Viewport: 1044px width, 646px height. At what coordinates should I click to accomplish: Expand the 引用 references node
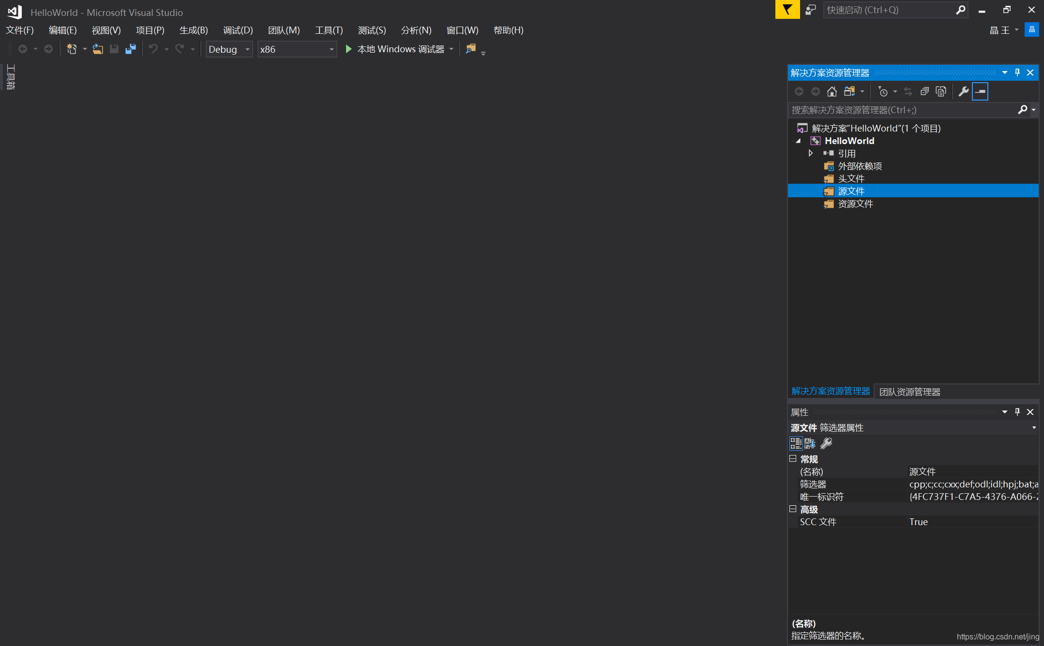click(811, 153)
